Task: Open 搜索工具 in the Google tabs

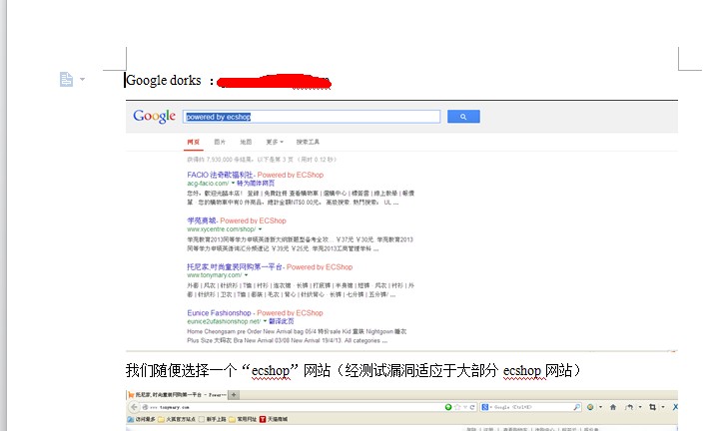Action: coord(308,142)
